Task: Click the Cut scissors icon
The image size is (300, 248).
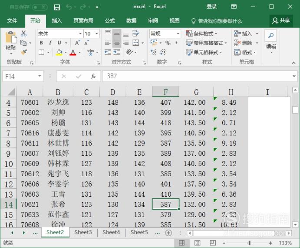Action: click(x=24, y=34)
